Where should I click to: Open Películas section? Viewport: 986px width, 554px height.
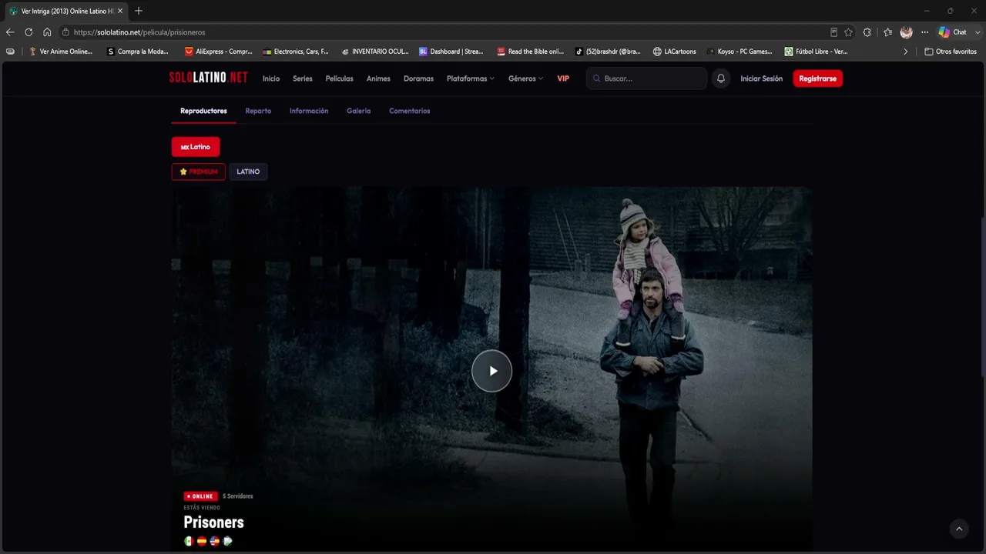point(340,78)
